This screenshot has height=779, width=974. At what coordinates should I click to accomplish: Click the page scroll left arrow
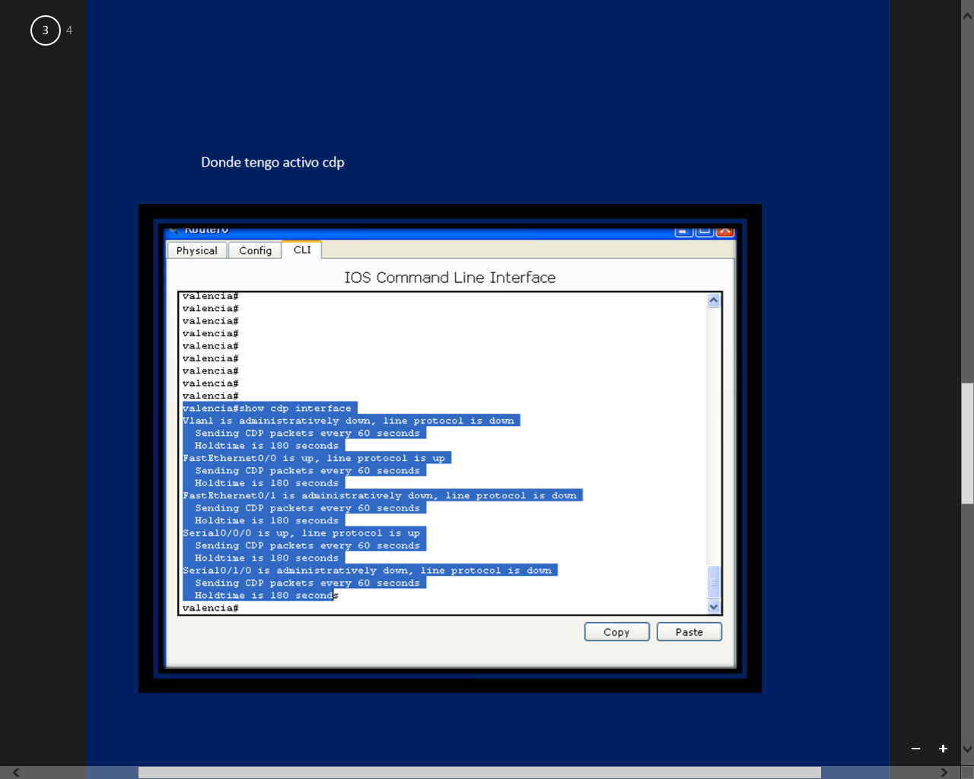(x=16, y=772)
